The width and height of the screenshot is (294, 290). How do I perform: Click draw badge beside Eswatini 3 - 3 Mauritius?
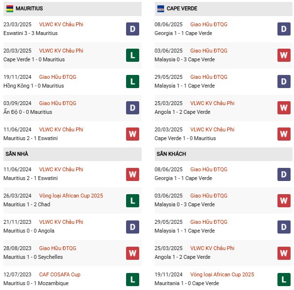tap(132, 29)
